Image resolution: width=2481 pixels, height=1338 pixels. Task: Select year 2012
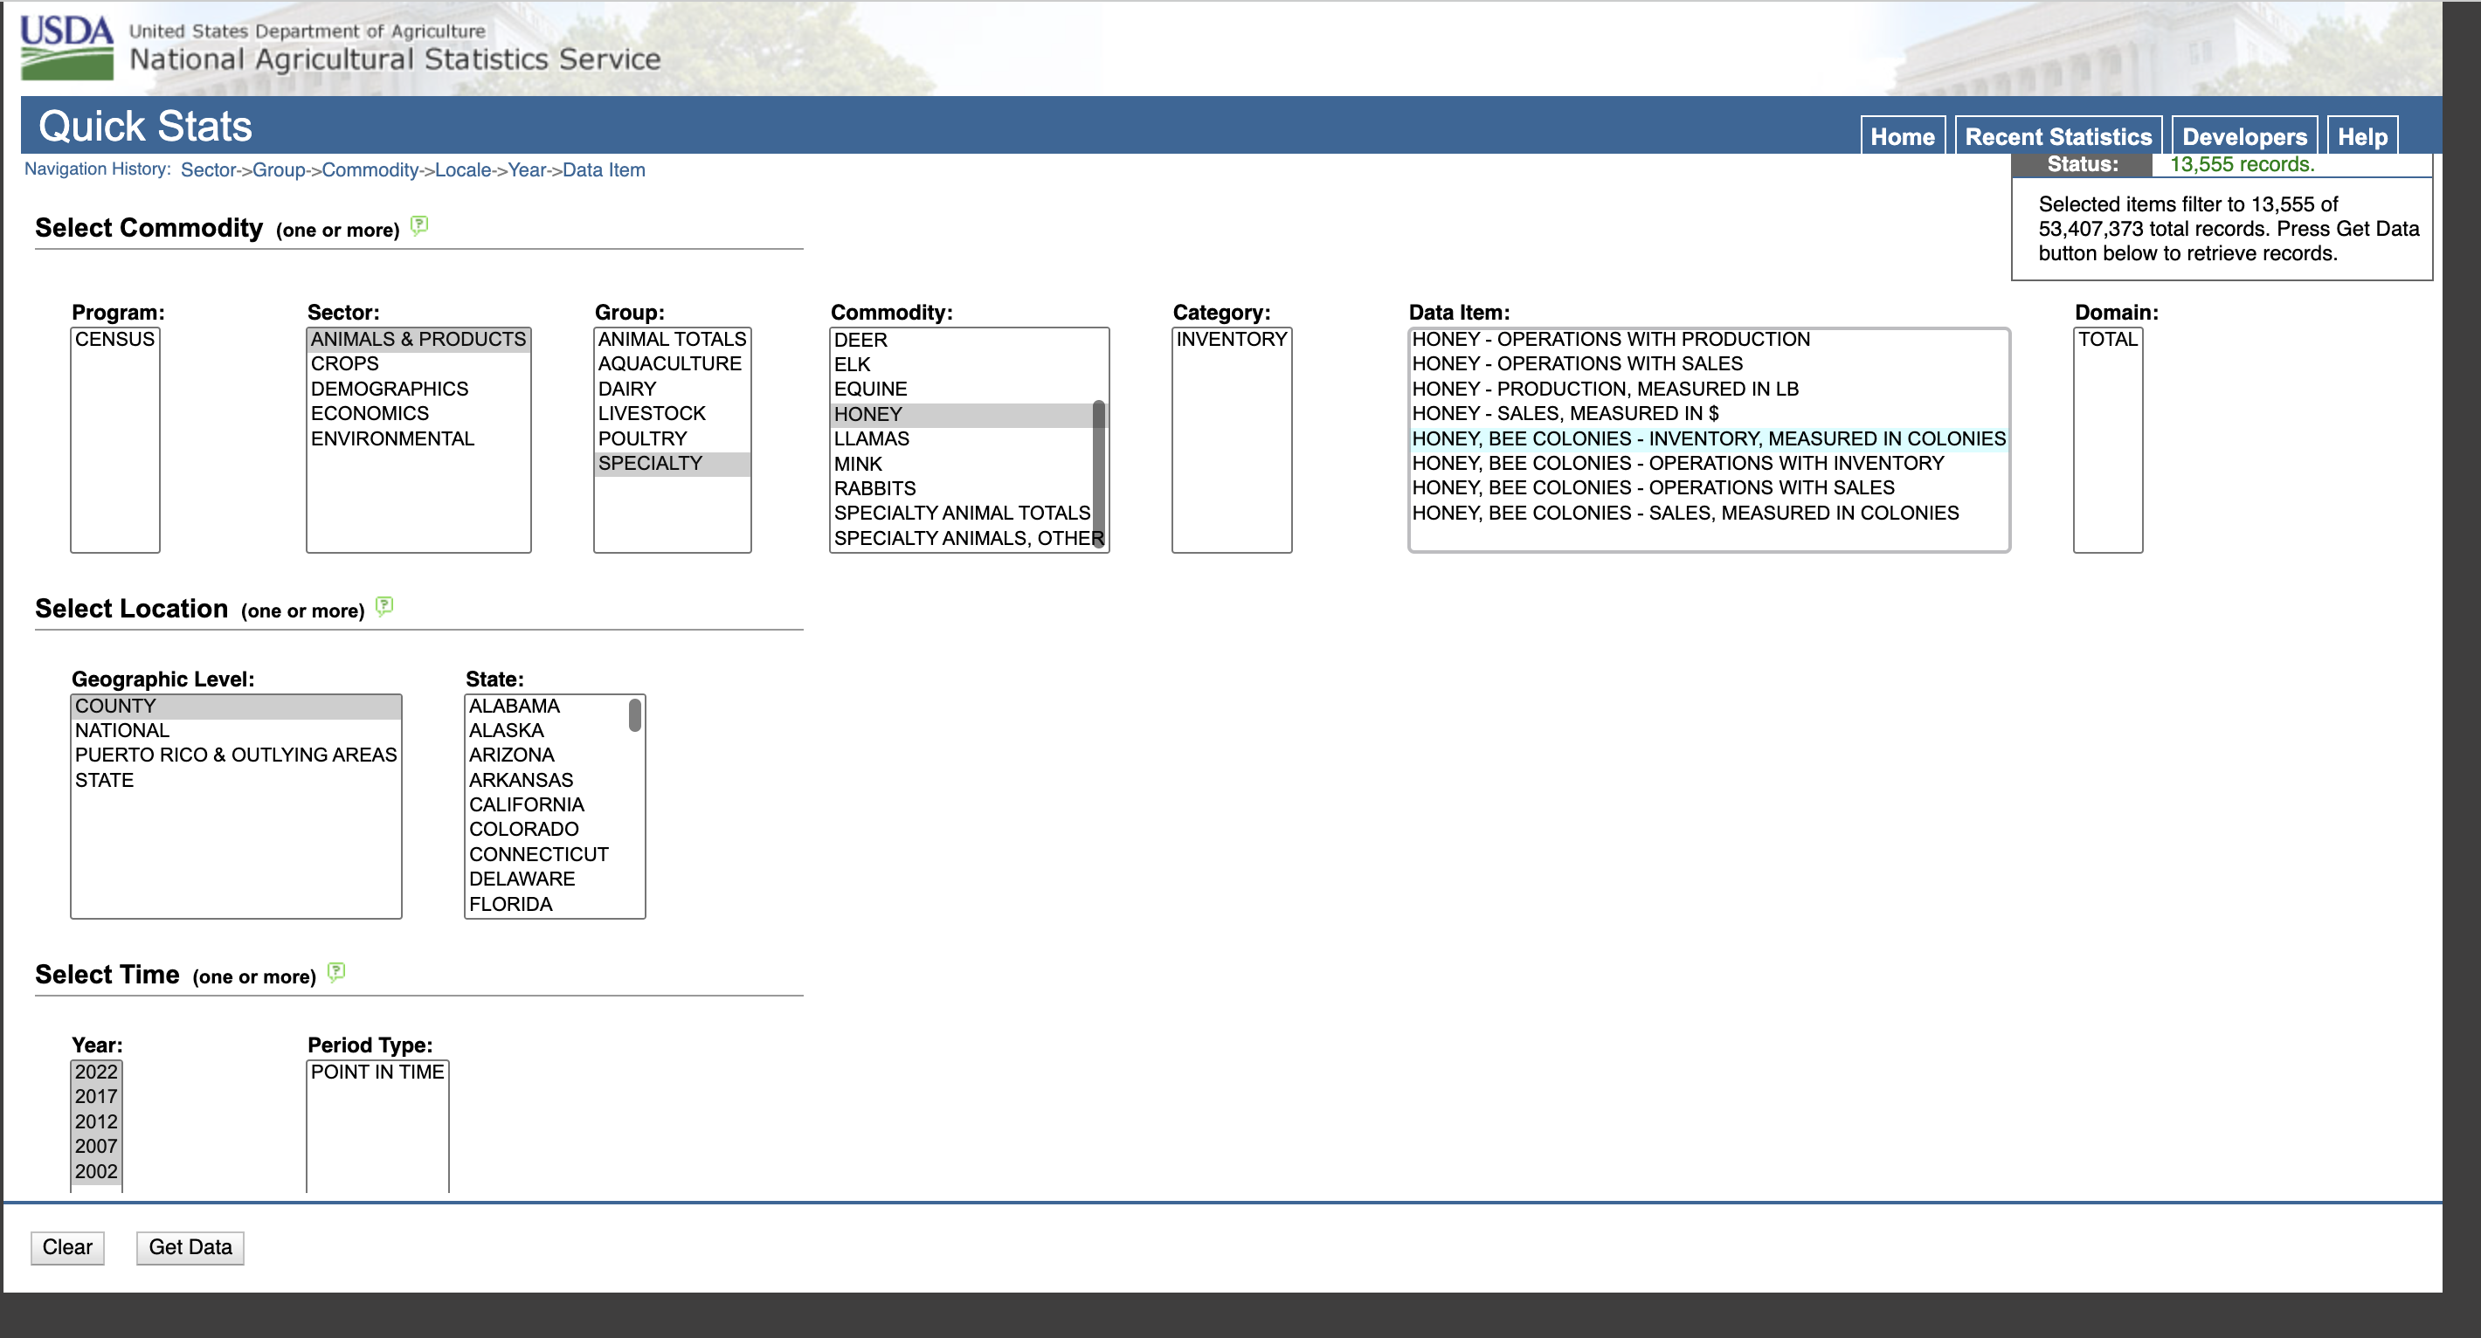click(x=96, y=1122)
